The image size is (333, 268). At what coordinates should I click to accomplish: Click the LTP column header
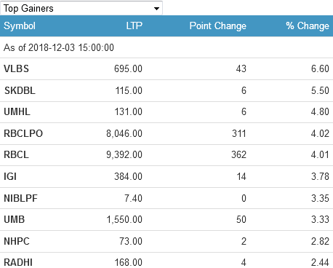134,25
